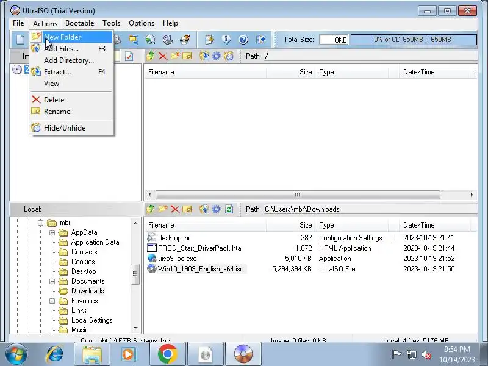
Task: Click the Exit door icon in main toolbar
Action: [261, 40]
